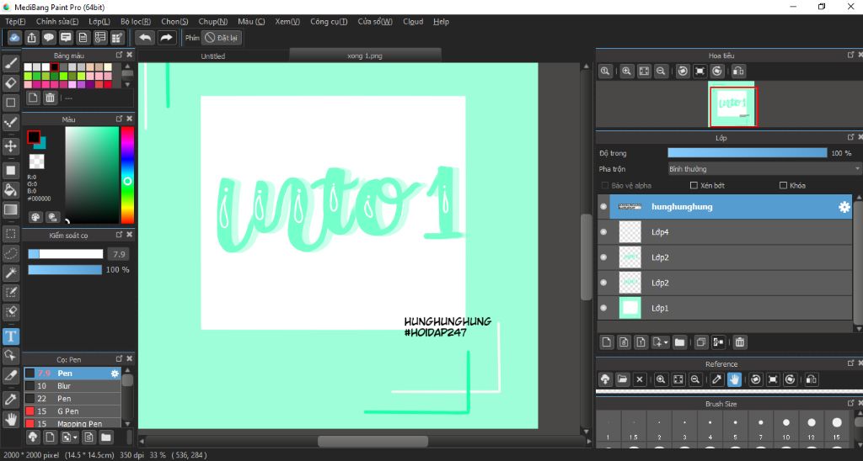
Task: Switch to the Untitled tab
Action: pyautogui.click(x=213, y=56)
